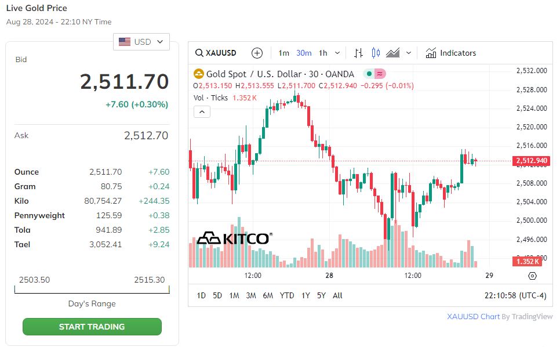Expand the time interval dropdown arrow
This screenshot has height=347, width=560.
(337, 53)
